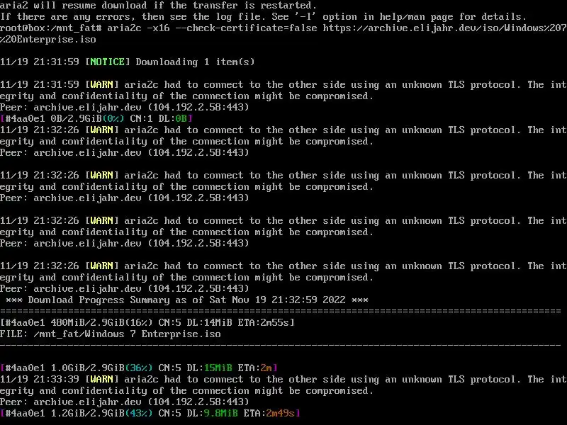Click the [WARN] tag at 21:31:59
567x425 pixels.
point(101,84)
